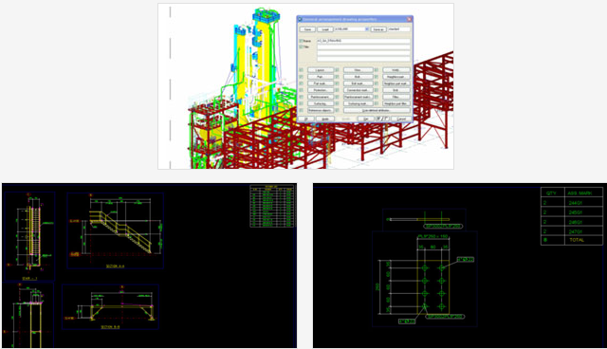Viewport: 607px width, 349px height.
Task: Close the drawing properties dialog
Action: coord(409,19)
